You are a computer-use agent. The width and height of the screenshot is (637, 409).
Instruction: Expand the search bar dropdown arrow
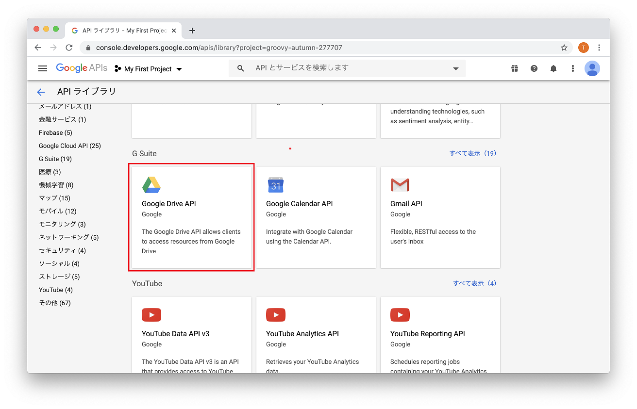(456, 69)
